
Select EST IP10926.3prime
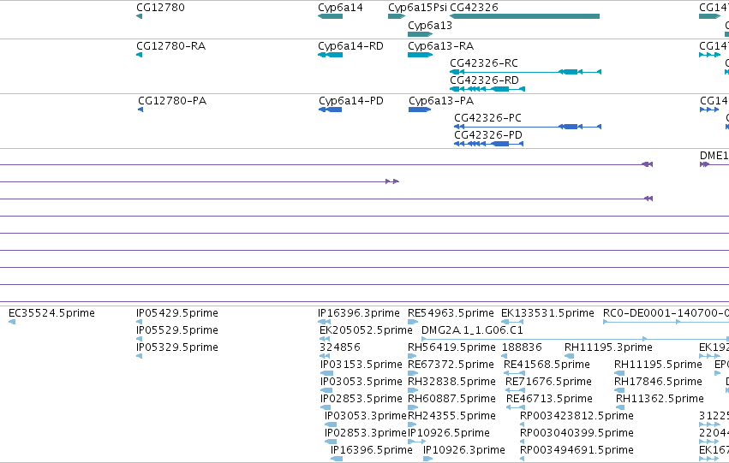point(464,450)
